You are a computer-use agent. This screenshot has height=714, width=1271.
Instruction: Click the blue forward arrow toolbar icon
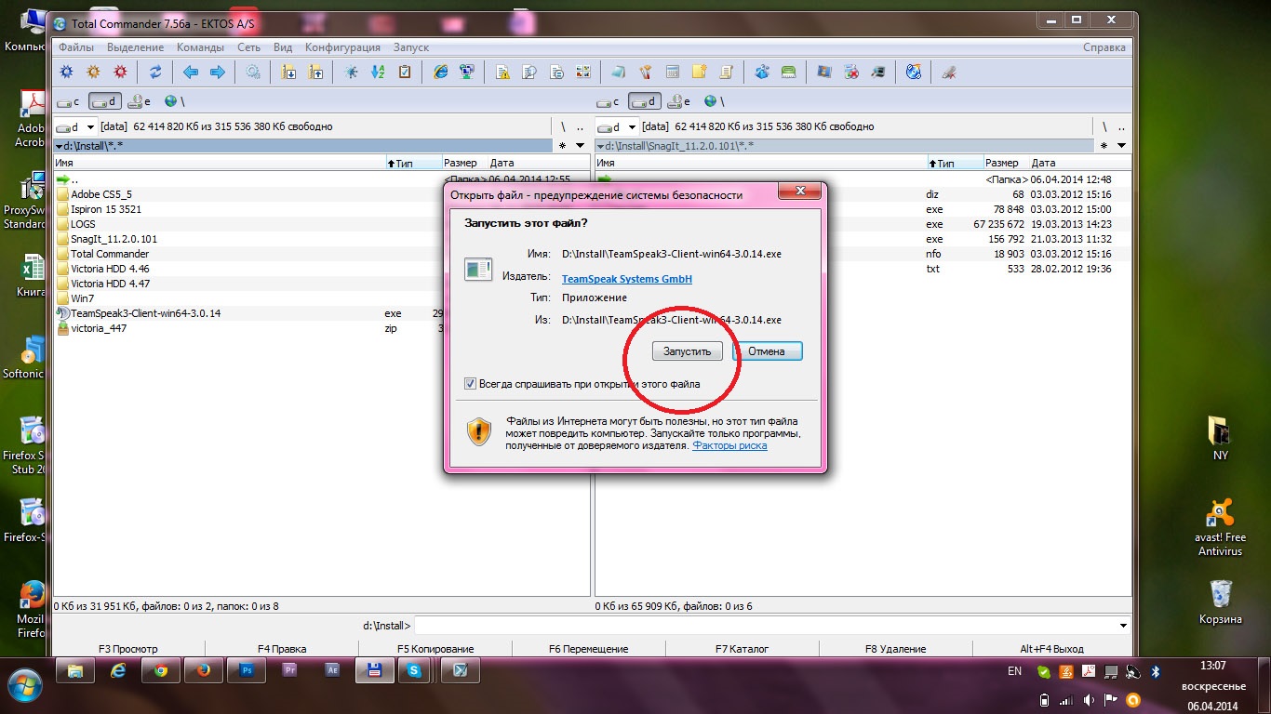[x=218, y=72]
